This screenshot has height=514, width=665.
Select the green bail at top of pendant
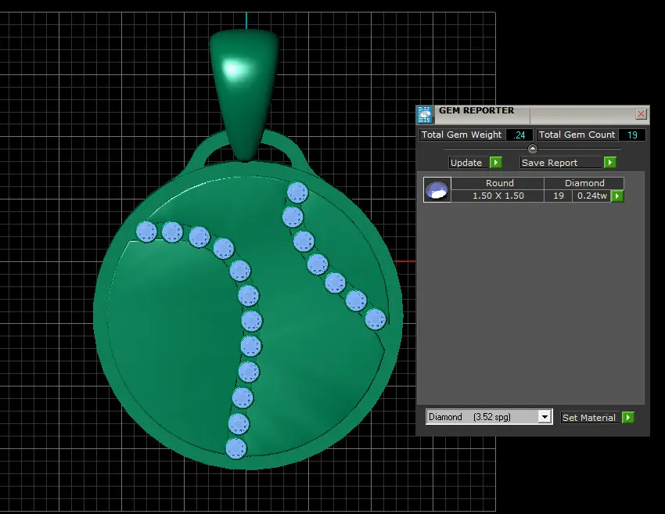pyautogui.click(x=245, y=95)
